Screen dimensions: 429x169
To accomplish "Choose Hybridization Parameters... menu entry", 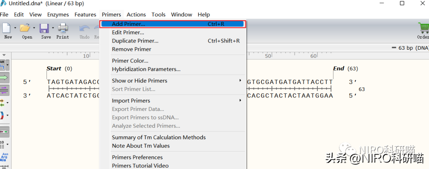I will 146,69.
